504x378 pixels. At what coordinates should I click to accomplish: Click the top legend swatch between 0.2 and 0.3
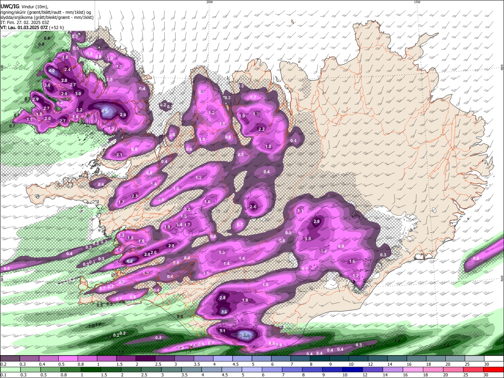[10, 359]
